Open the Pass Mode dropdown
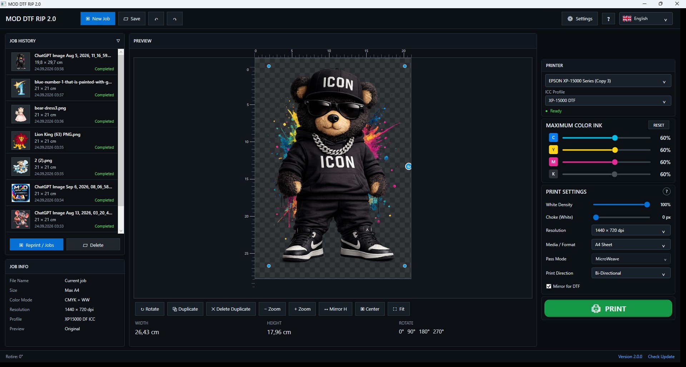Viewport: 686px width, 367px height. pos(631,259)
